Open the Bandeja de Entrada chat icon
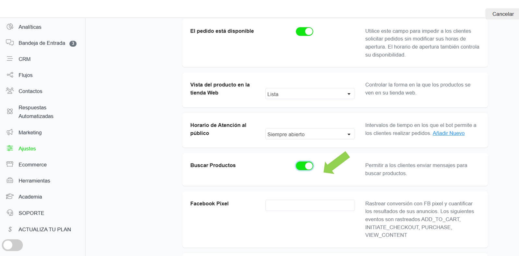 pos(10,43)
